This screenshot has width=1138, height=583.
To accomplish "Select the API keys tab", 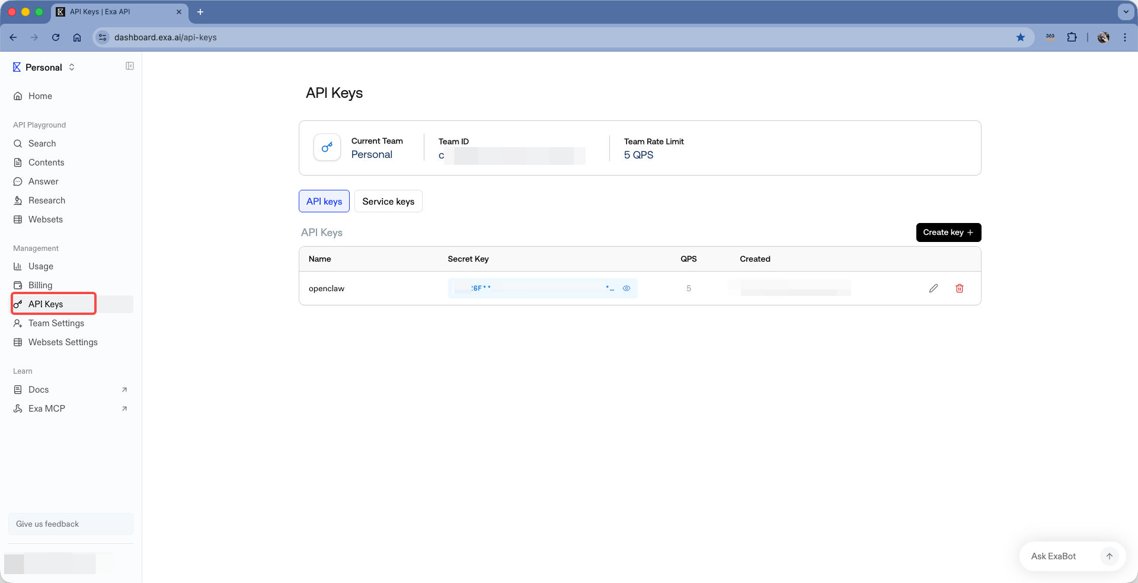I will [324, 202].
